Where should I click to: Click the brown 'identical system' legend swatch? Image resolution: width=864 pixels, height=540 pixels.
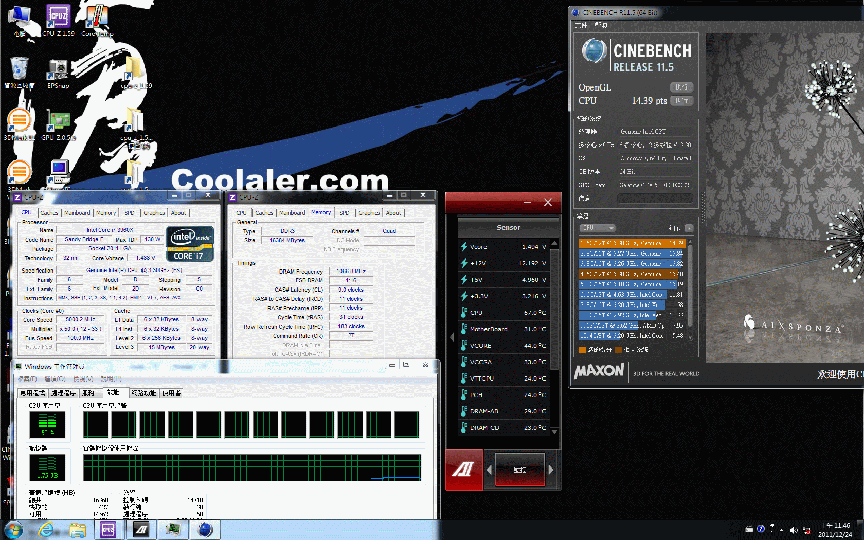(x=618, y=350)
